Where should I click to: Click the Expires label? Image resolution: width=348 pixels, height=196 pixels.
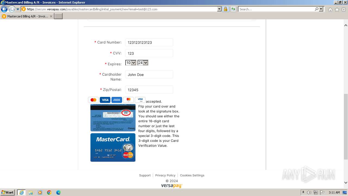click(114, 64)
